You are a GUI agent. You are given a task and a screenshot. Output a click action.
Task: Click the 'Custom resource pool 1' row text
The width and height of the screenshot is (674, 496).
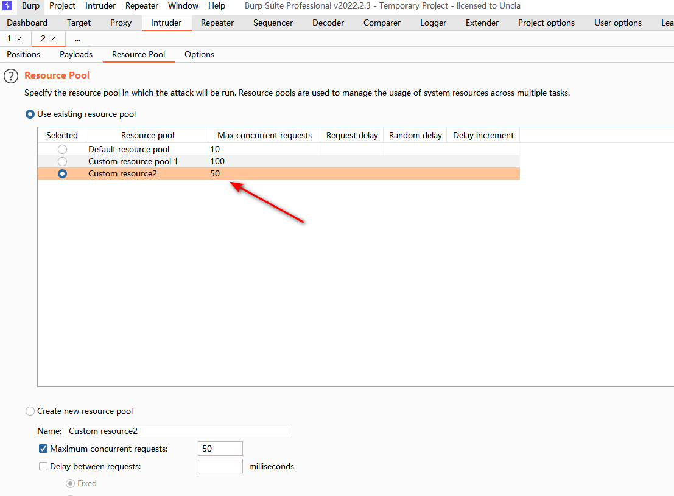(133, 162)
